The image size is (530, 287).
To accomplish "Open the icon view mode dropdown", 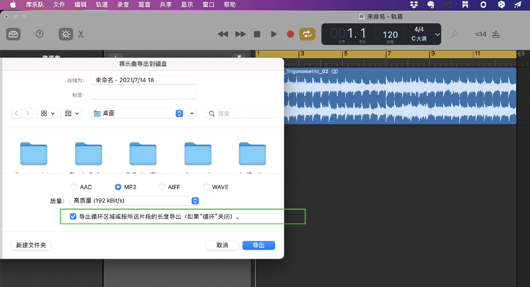I will [x=47, y=113].
